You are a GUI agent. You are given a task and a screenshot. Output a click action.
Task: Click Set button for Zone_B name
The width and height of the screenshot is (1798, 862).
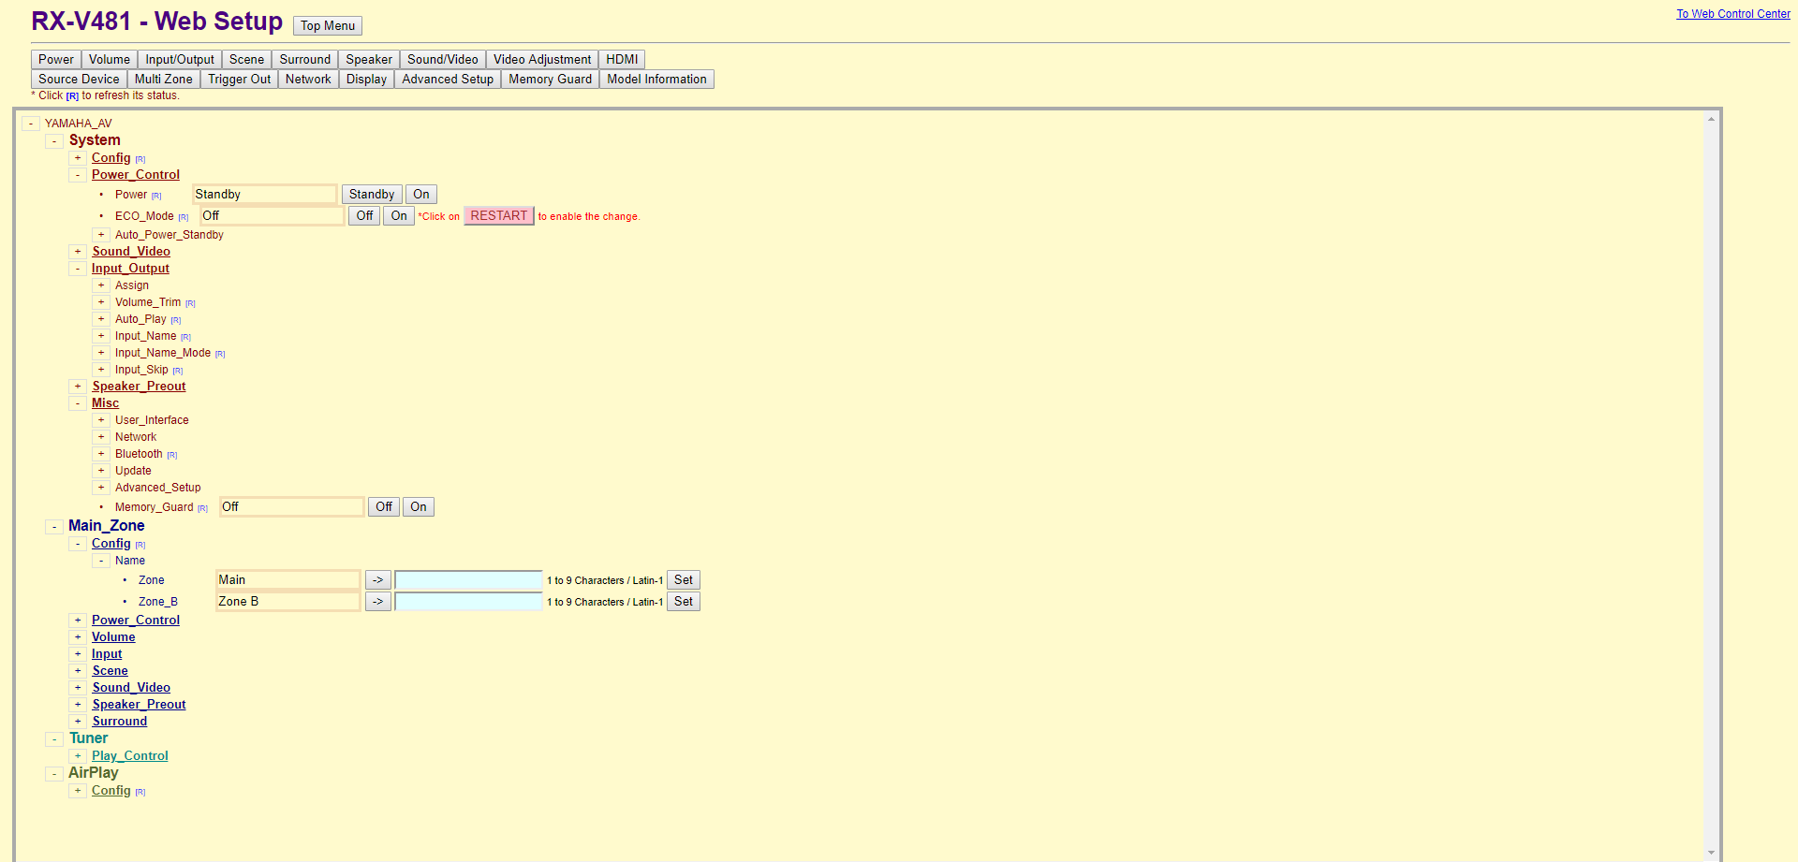point(684,602)
